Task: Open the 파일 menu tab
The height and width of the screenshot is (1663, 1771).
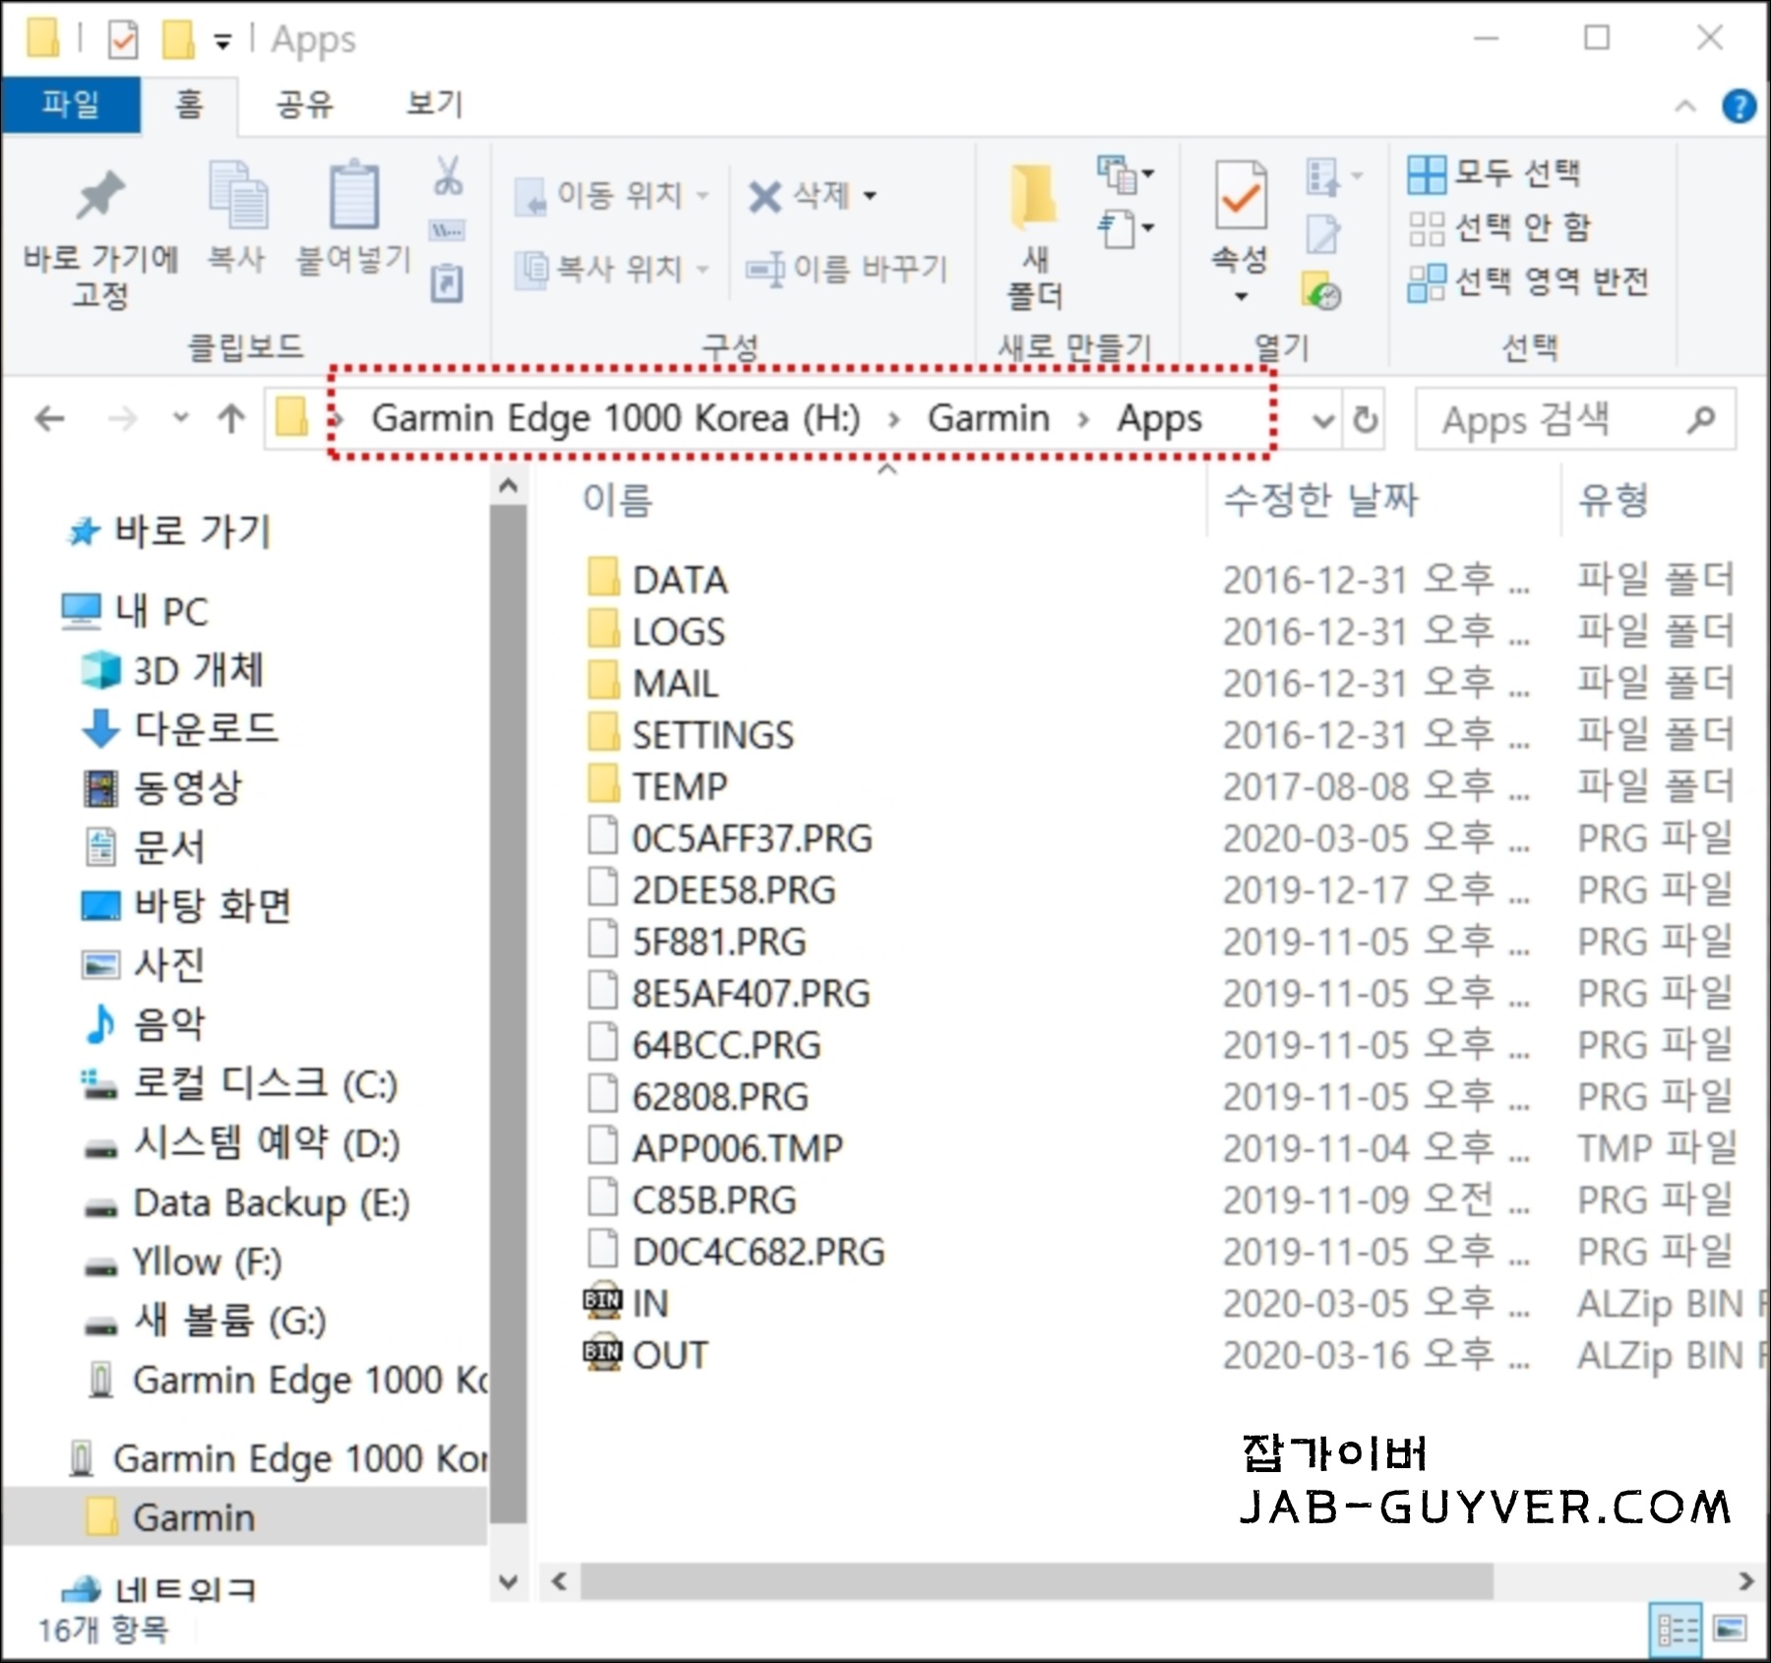Action: click(x=71, y=103)
